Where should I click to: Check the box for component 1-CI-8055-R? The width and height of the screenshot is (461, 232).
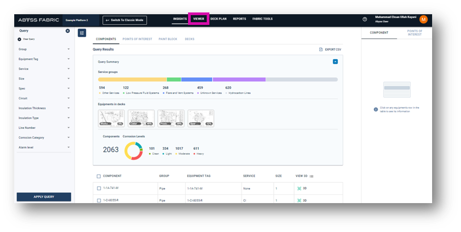pyautogui.click(x=99, y=200)
